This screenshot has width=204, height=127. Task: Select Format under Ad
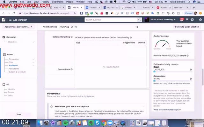[x=11, y=92]
